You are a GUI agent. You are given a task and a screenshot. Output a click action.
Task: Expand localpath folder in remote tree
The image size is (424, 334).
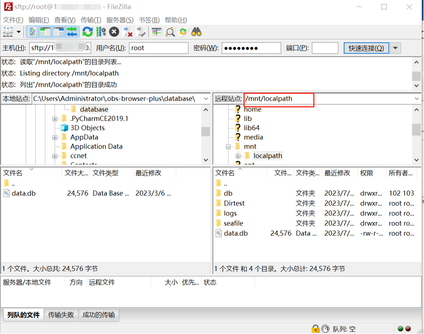click(x=238, y=156)
